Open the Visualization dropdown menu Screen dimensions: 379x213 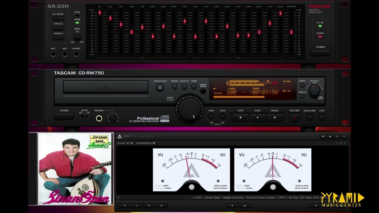click(x=145, y=143)
